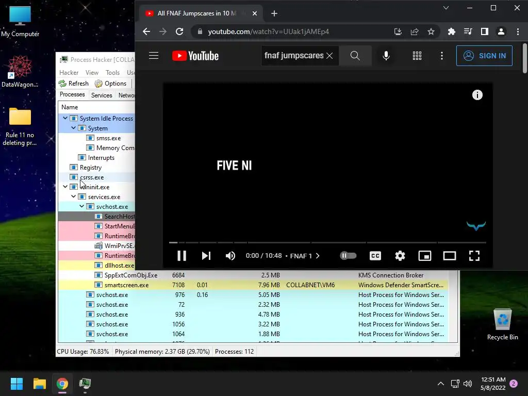Select the smartscreen.exe process row
528x396 pixels.
[253, 285]
